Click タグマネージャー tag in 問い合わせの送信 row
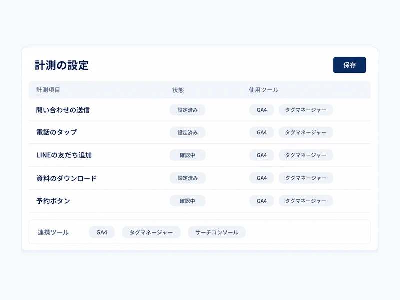400x300 pixels. tap(306, 110)
